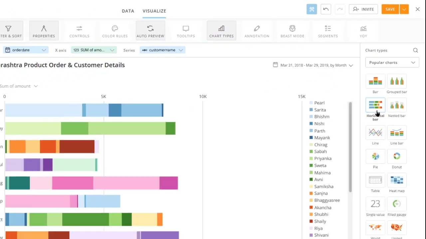Click Akancha in the legend
This screenshot has width=426, height=239.
323,207
